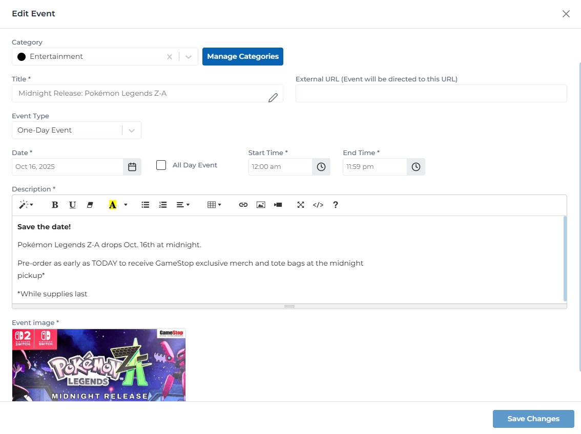The image size is (581, 434).
Task: Open the Start Time clock picker
Action: 321,166
